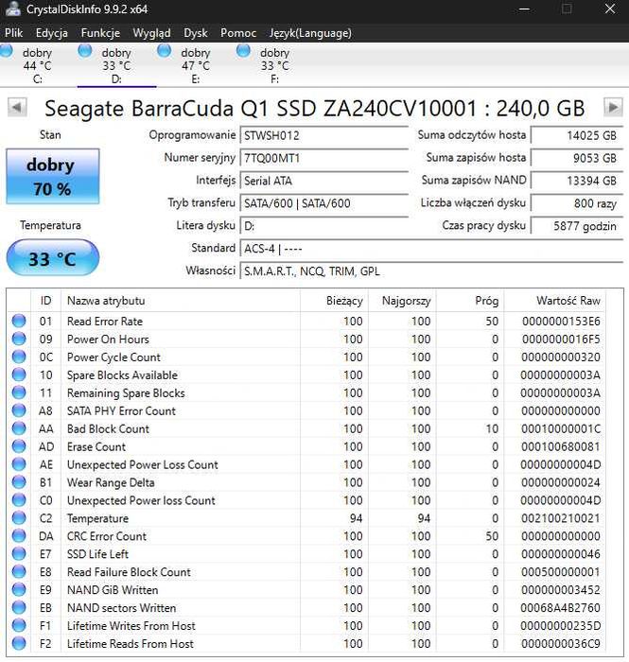Click status orb for Lifetime Reads From Host
Screen dimensions: 629x662
(19, 644)
